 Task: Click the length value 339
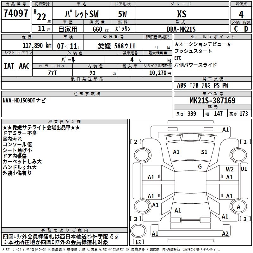[192, 114]
